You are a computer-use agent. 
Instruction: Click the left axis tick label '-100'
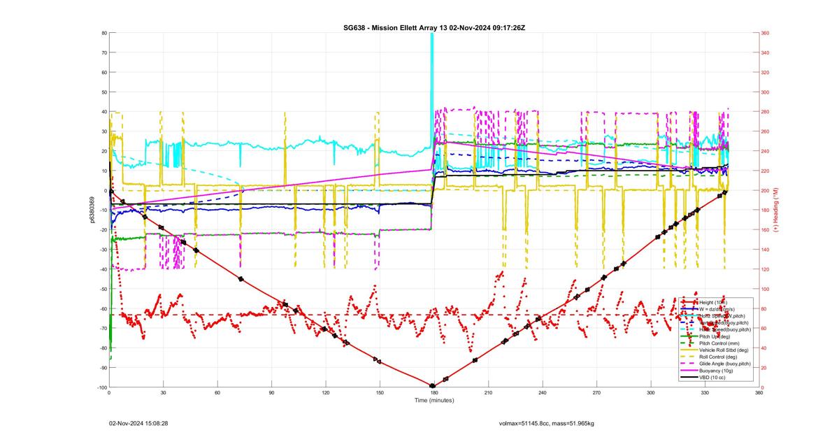101,387
